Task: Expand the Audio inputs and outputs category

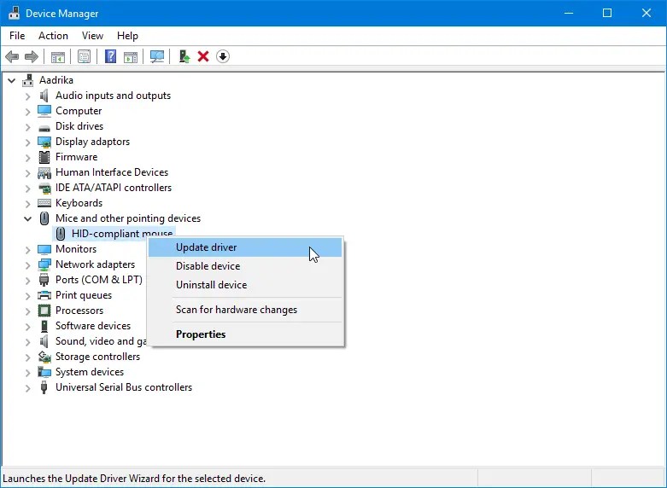Action: [x=28, y=96]
